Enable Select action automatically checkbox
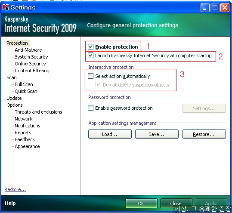The height and width of the screenshot is (213, 232). tap(90, 76)
